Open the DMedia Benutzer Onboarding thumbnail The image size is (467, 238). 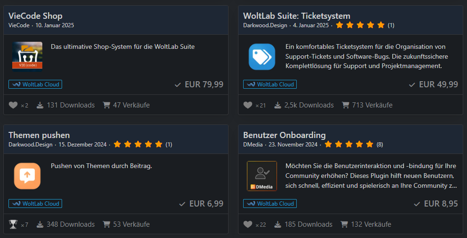[x=262, y=176]
